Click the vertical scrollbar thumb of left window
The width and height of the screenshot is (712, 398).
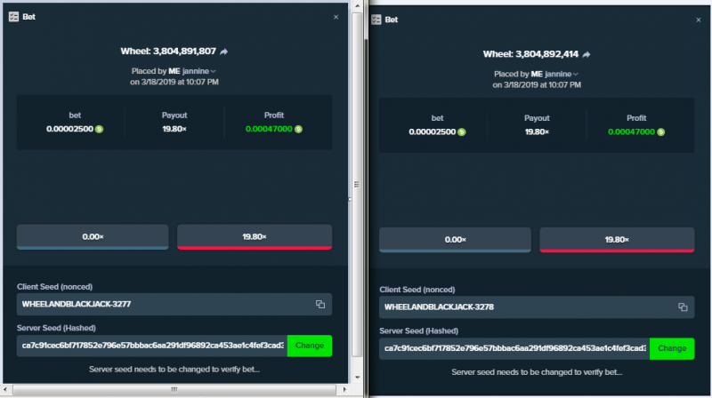[x=358, y=185]
